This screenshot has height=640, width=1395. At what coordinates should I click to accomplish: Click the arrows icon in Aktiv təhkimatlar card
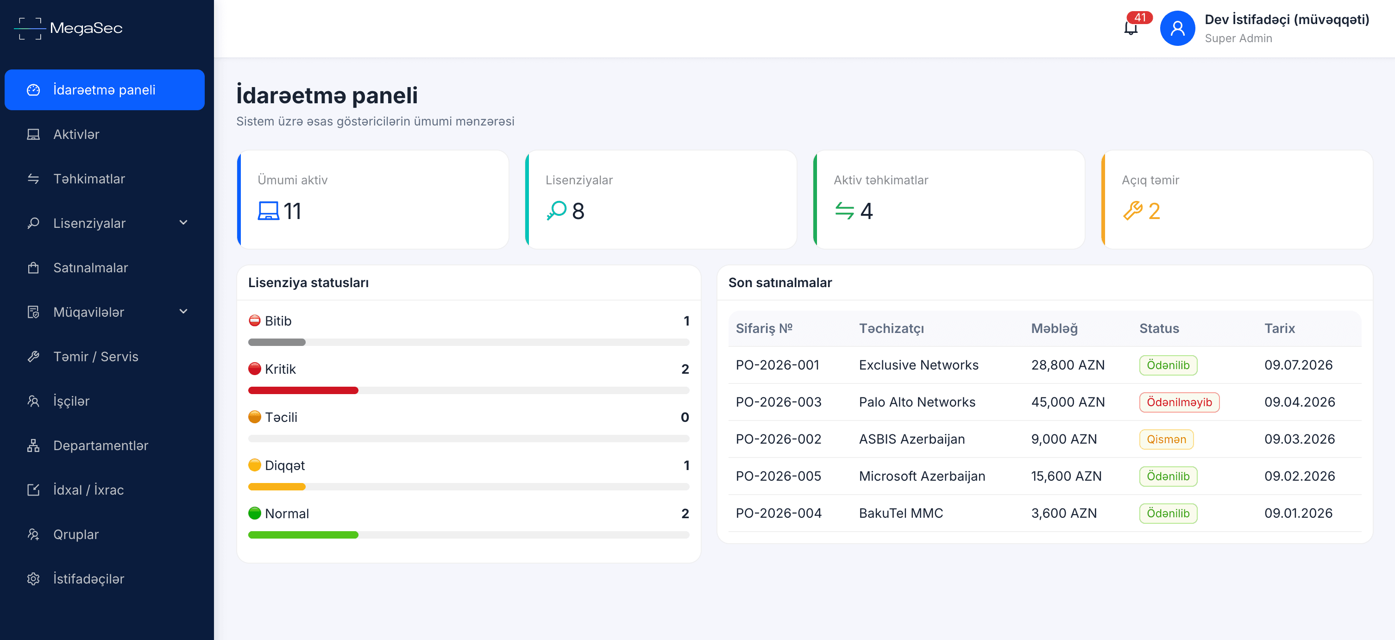click(x=844, y=211)
